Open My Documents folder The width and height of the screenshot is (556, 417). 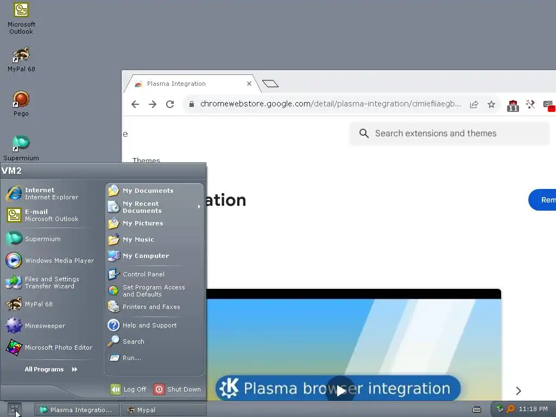pos(155,191)
